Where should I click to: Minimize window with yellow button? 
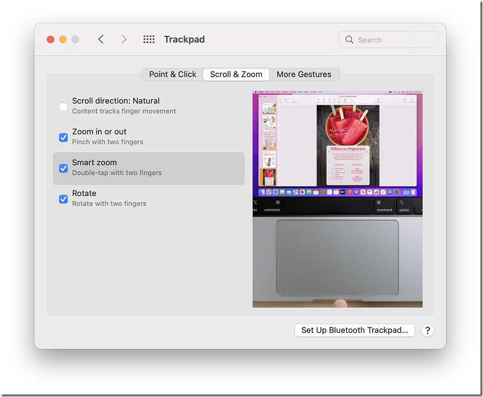63,39
